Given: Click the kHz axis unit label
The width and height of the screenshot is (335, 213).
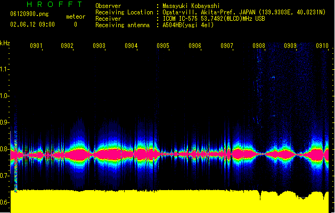Looking at the screenshot, I should pyautogui.click(x=5, y=43).
